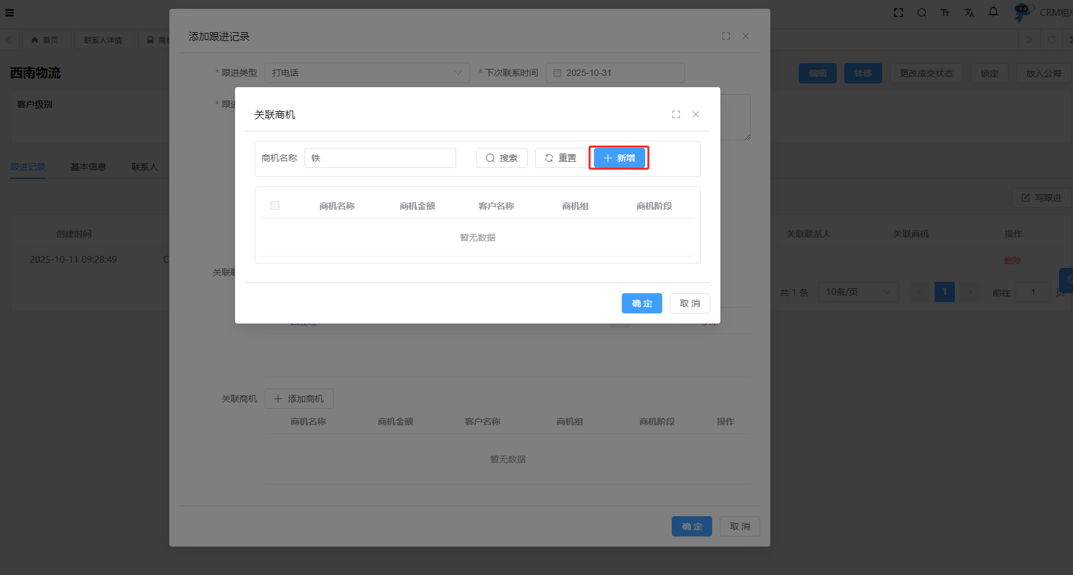Switch to the 联系人详情 page tab
Viewport: 1073px width, 575px height.
104,40
